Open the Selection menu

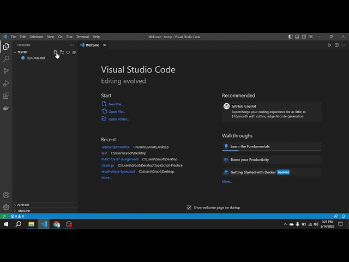coord(37,37)
